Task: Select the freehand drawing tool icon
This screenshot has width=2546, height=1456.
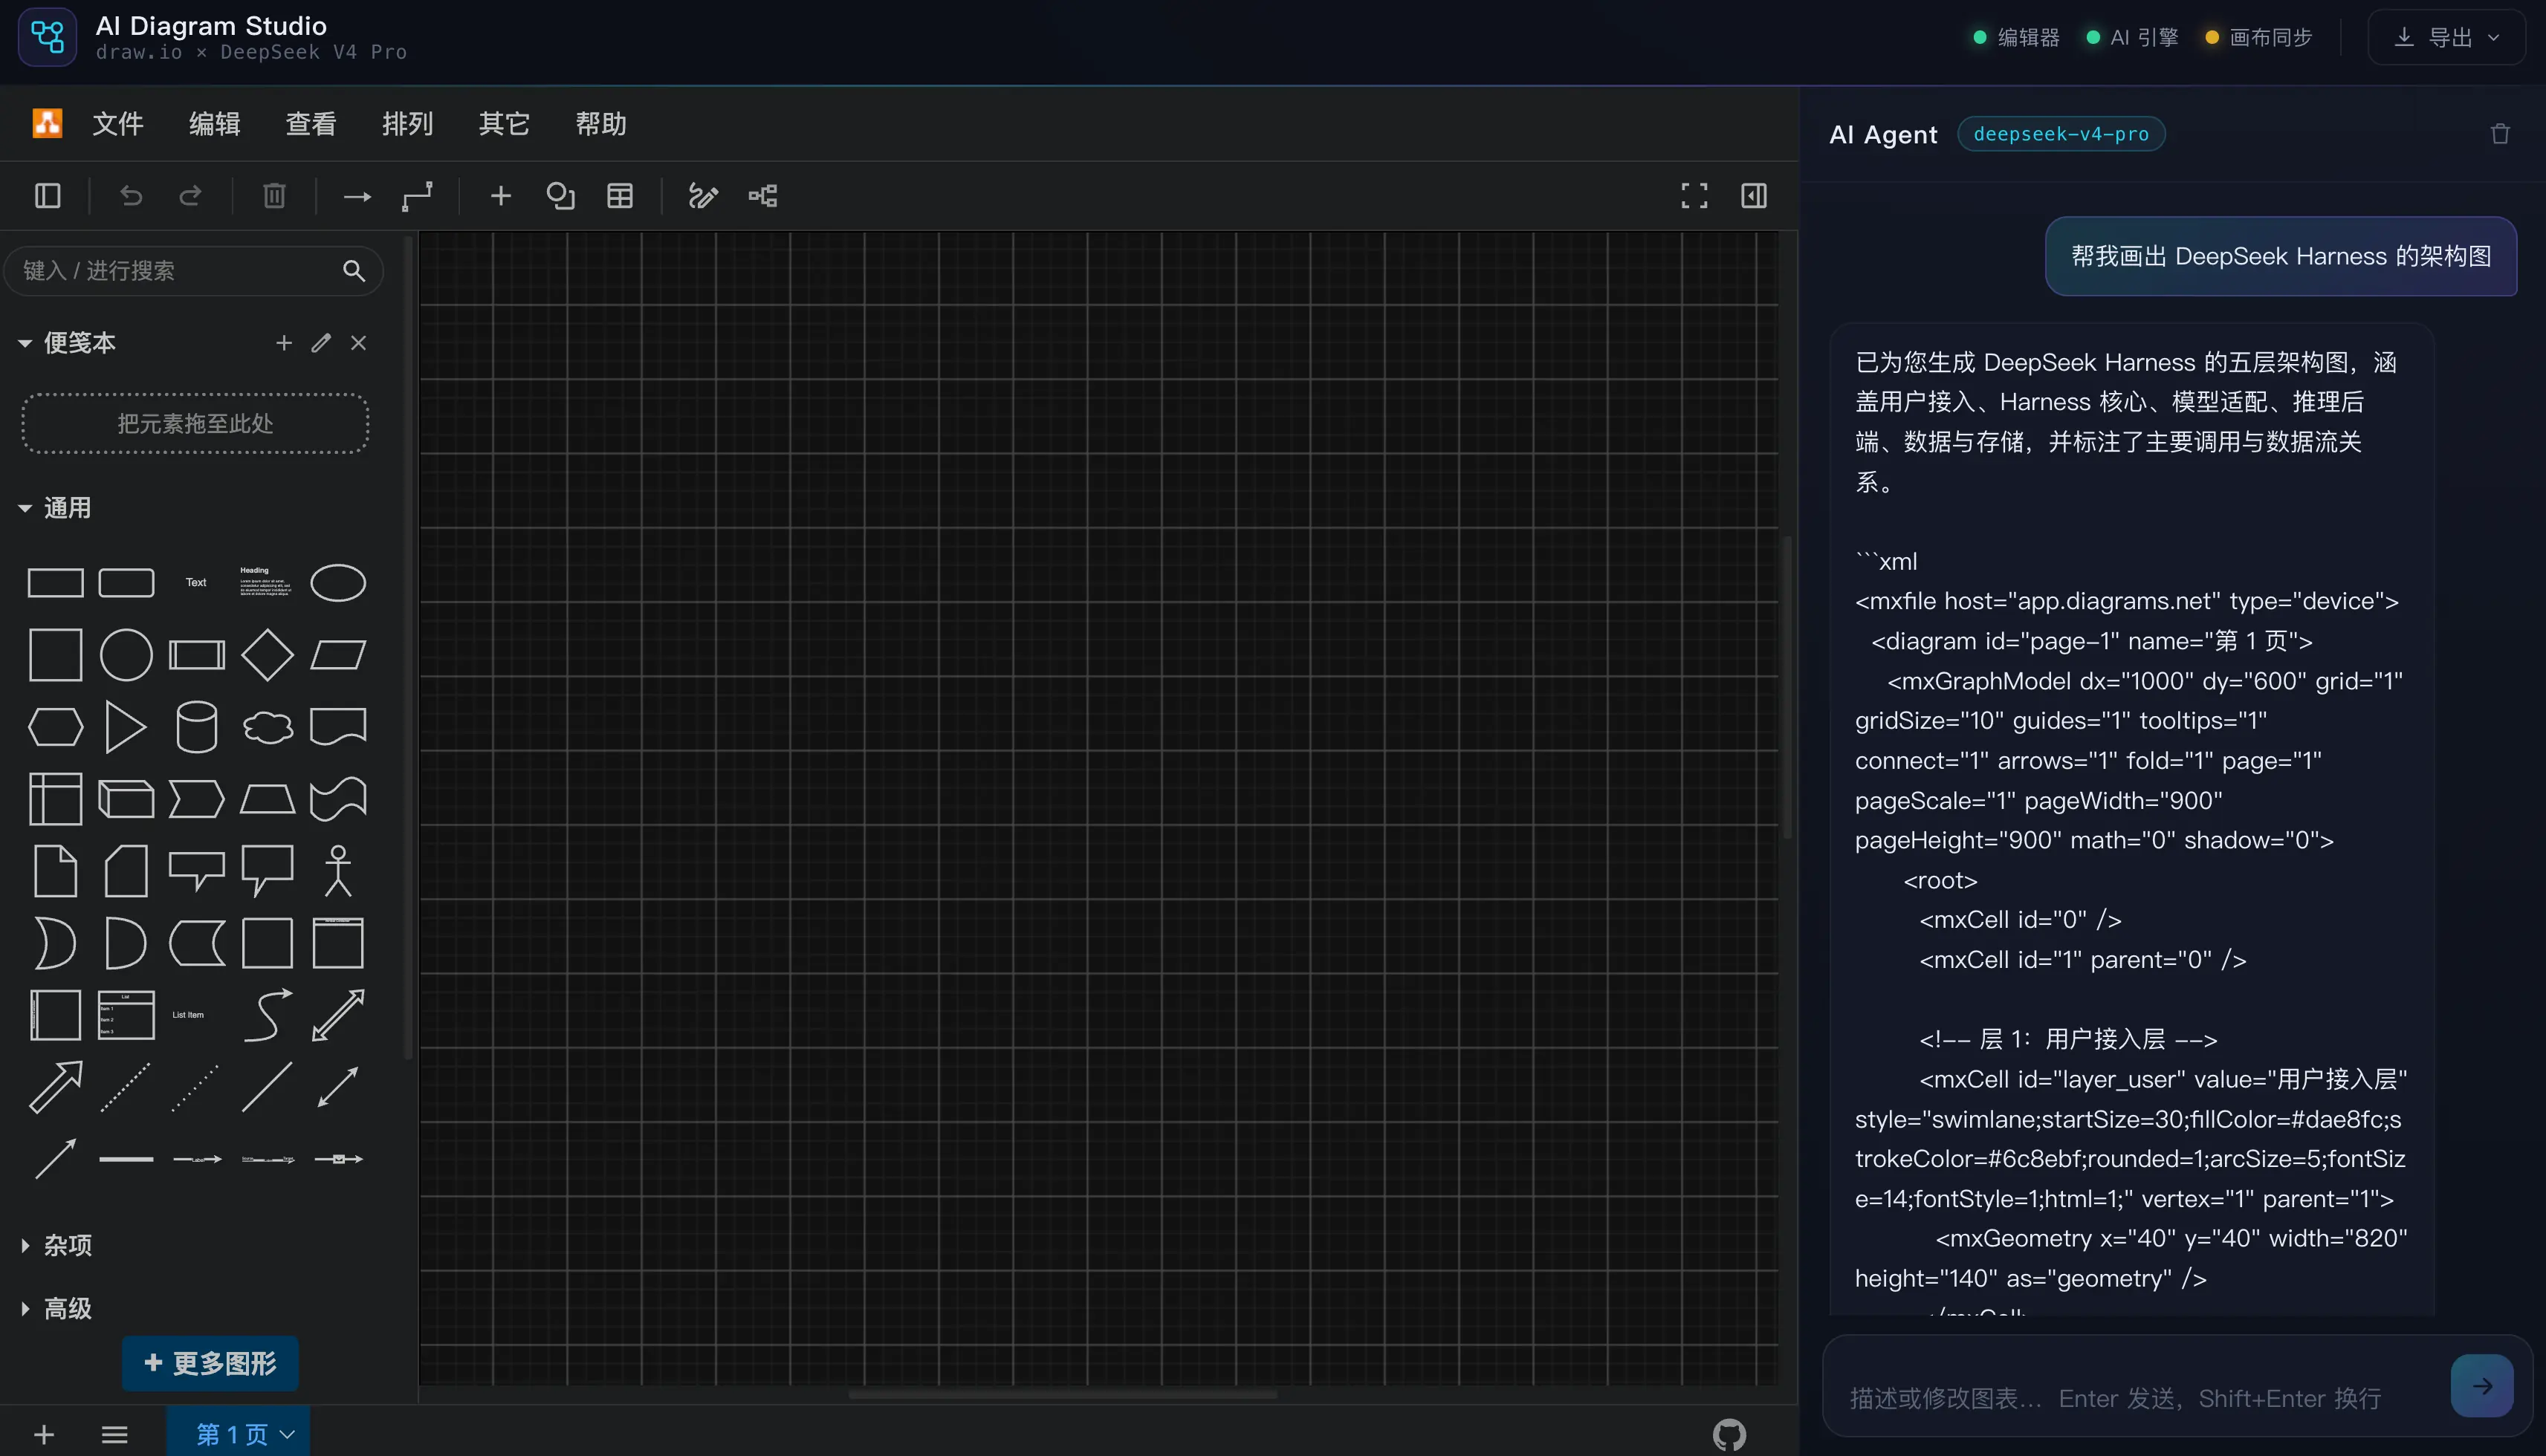Action: (x=703, y=196)
